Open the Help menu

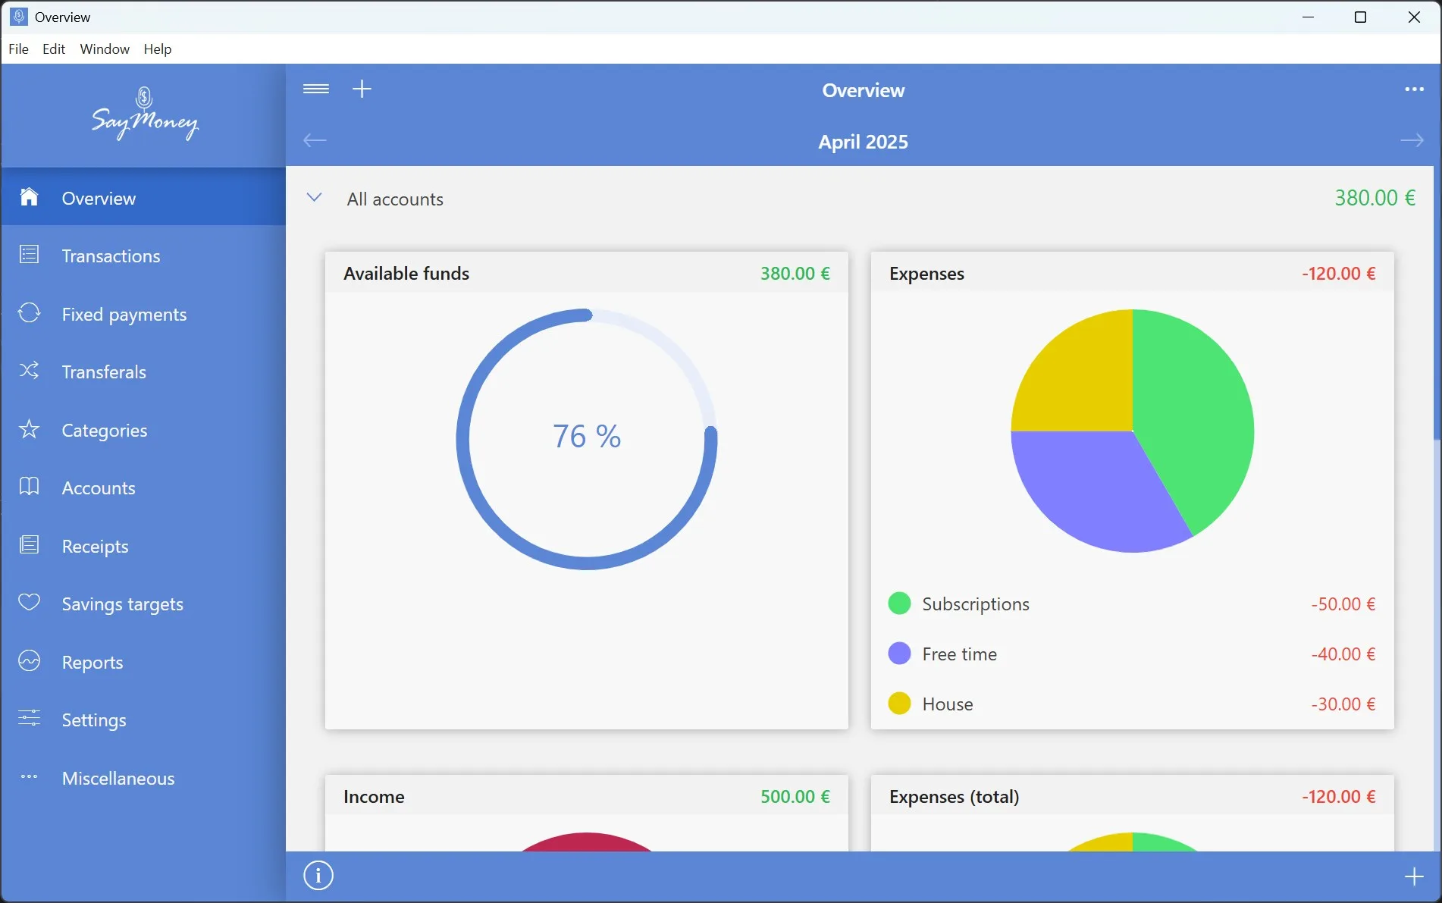click(x=158, y=49)
